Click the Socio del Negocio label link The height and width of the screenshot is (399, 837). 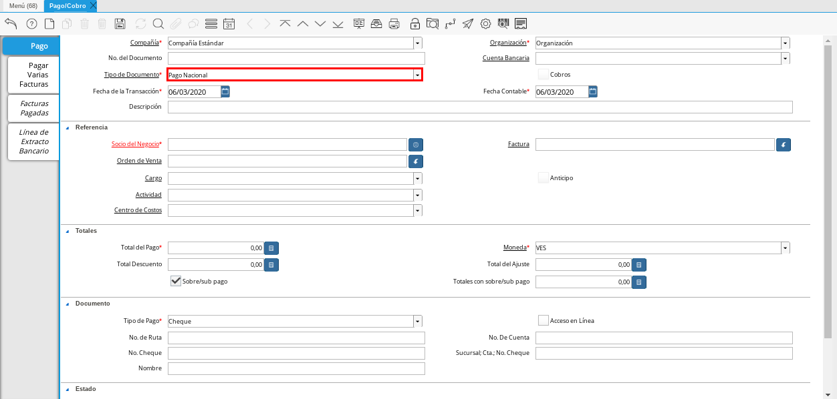pyautogui.click(x=135, y=144)
